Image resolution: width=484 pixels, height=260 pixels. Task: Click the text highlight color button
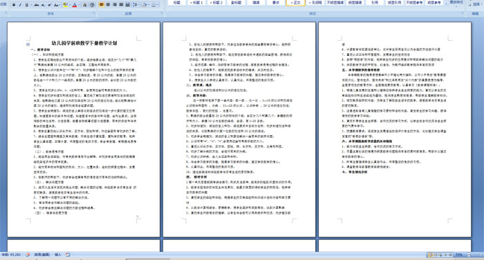[x=65, y=5]
